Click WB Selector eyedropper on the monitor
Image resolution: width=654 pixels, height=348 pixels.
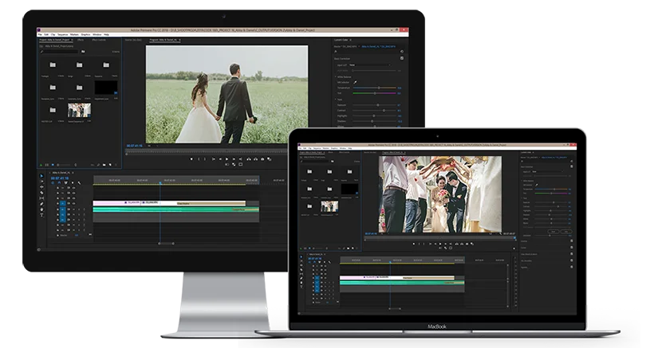coord(355,82)
